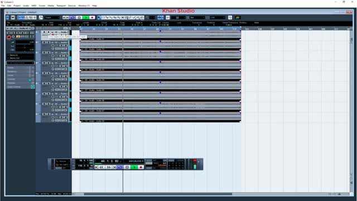Viewport: 357px width, 201px height.
Task: Click toolbar Cycle button
Action: (x=73, y=17)
